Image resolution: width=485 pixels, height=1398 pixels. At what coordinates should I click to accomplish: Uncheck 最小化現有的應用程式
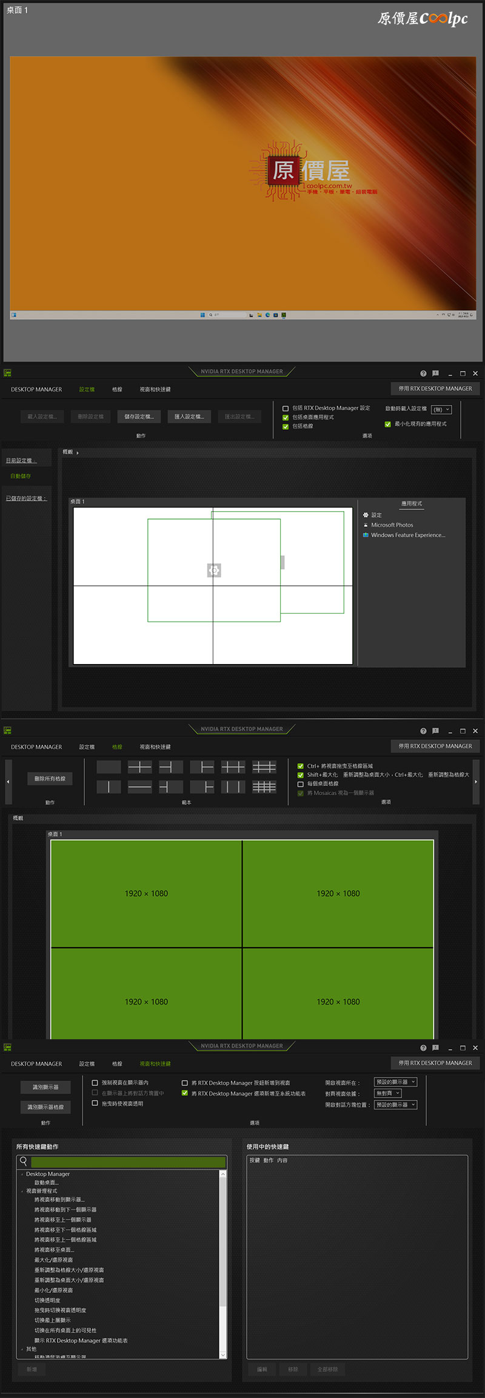coord(388,424)
